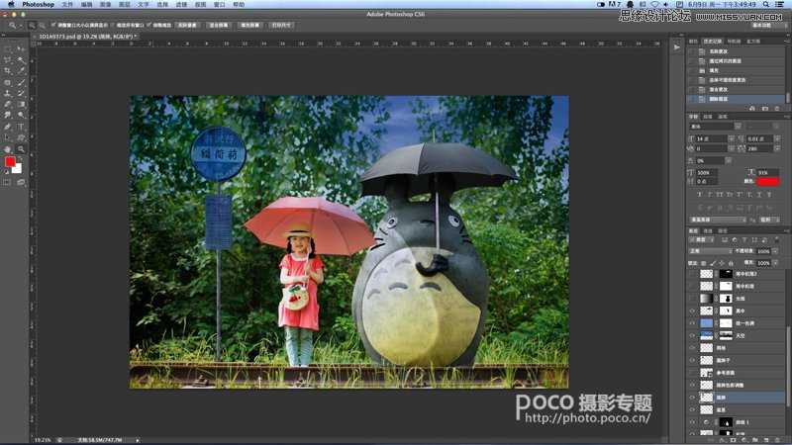Hide the 天空 layer eye
Image resolution: width=792 pixels, height=445 pixels.
[692, 335]
